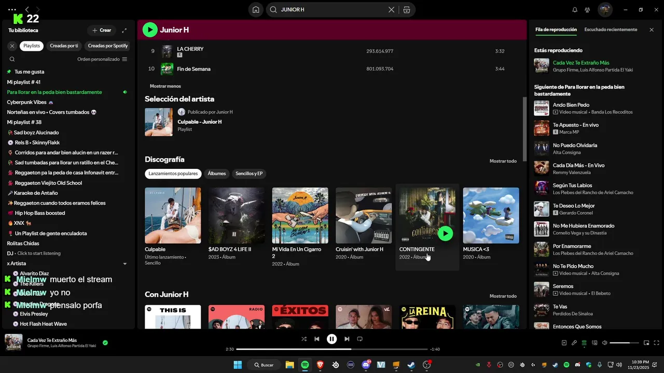Open the Culpable - Junior H artist pick

[x=199, y=122]
